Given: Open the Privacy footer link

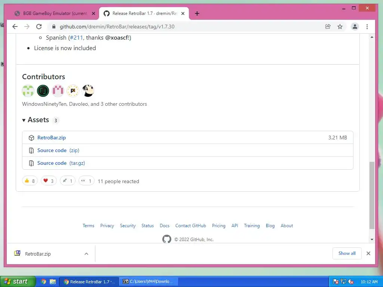Looking at the screenshot, I should (107, 226).
